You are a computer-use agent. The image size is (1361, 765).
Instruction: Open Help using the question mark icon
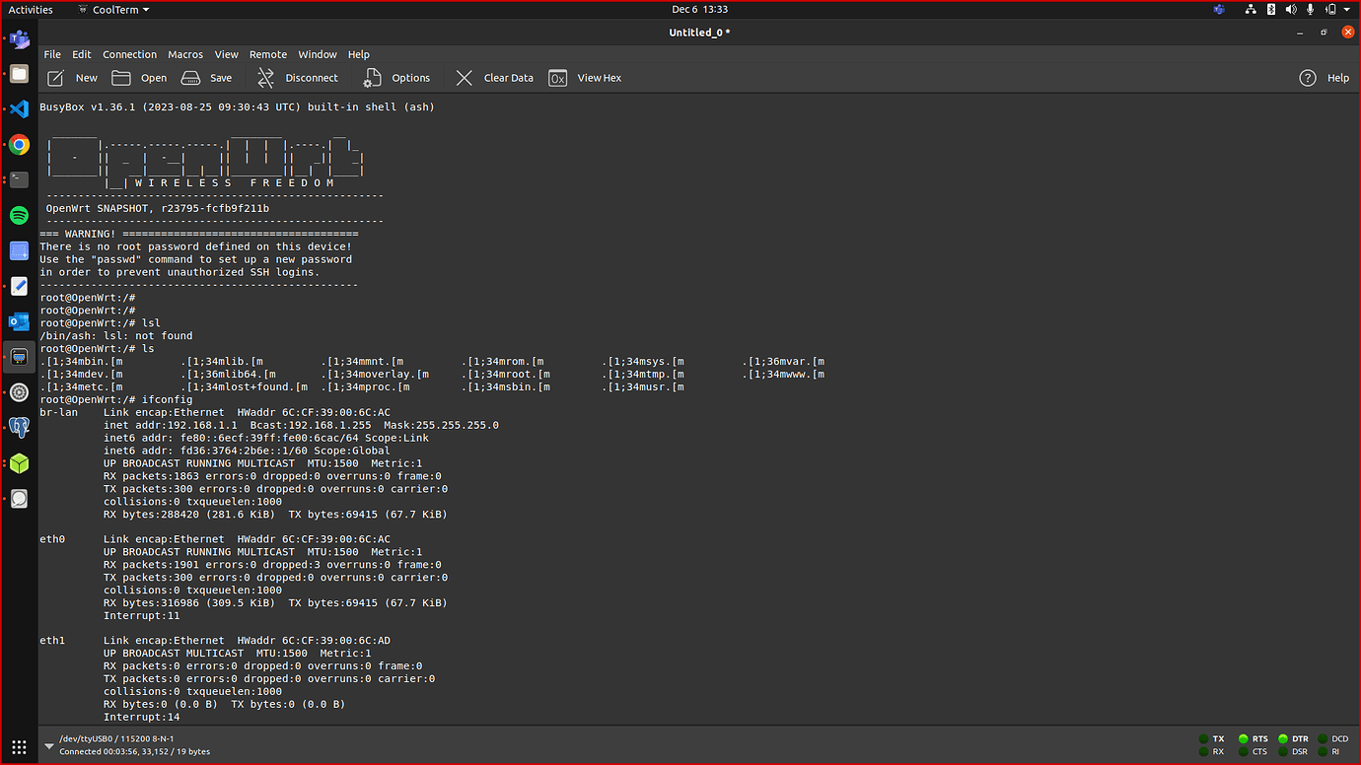coord(1307,77)
